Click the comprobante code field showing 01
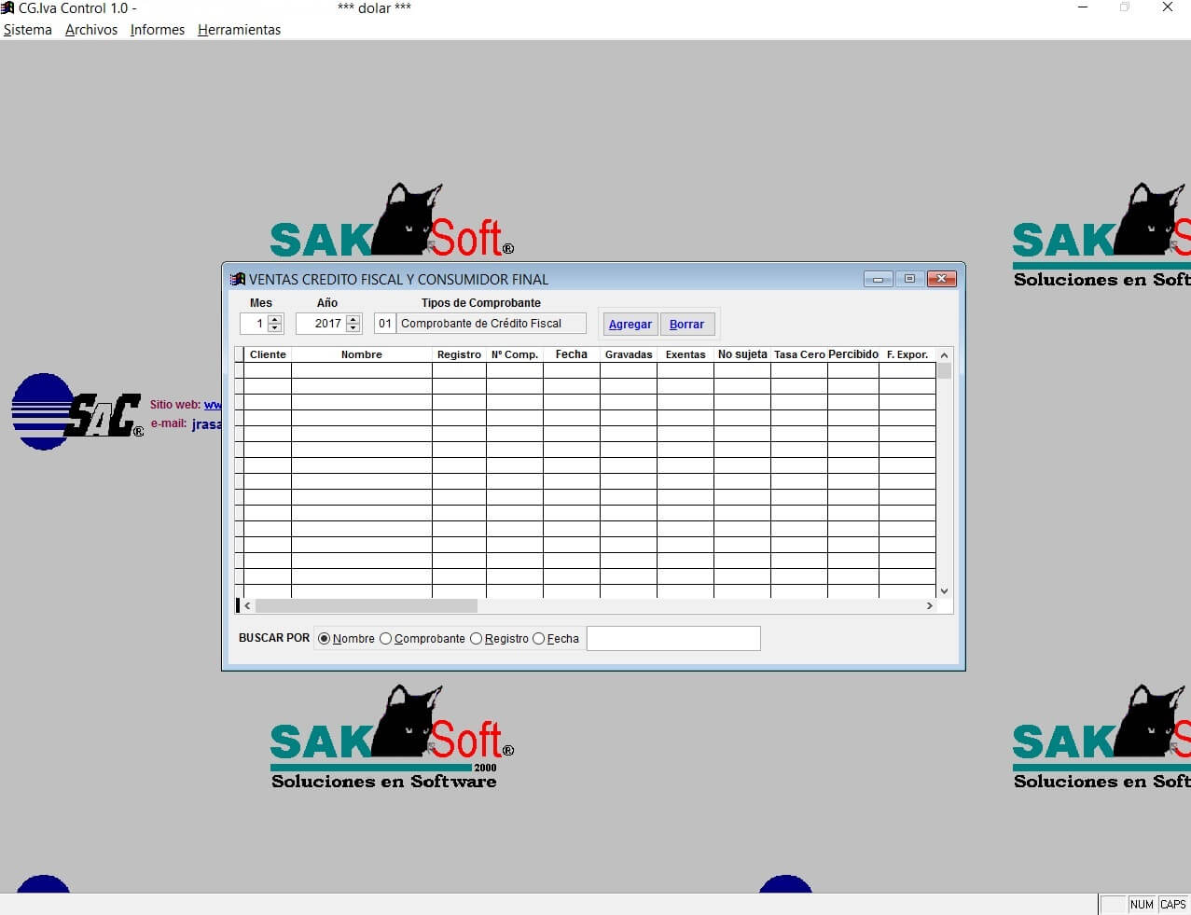 [x=385, y=324]
